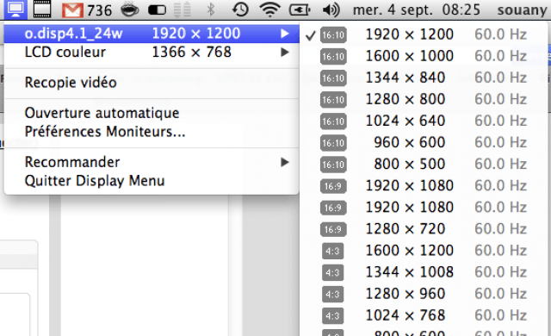Expand the LCD couleur submenu arrow
This screenshot has height=336, width=551.
point(285,53)
